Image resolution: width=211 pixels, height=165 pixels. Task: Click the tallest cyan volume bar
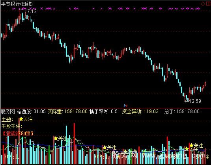[67, 145]
